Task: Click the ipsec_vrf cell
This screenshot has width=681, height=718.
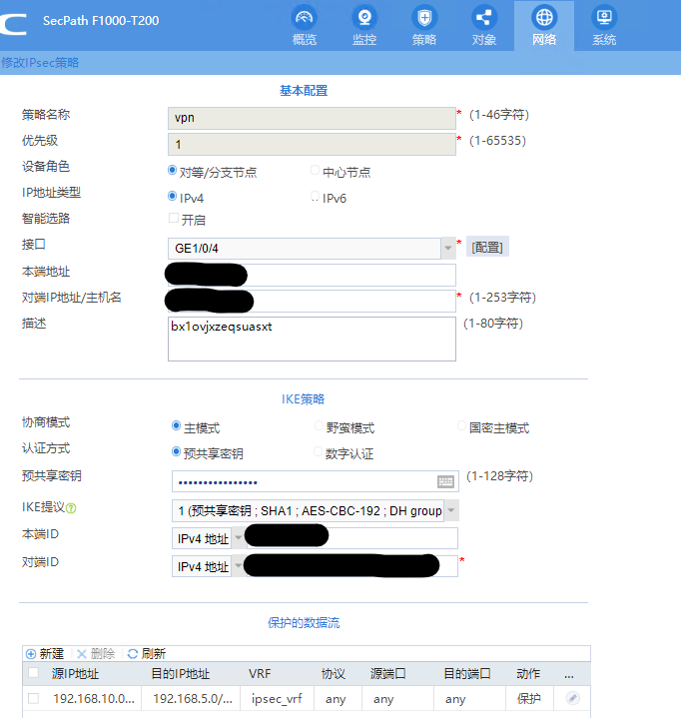Action: 277,698
